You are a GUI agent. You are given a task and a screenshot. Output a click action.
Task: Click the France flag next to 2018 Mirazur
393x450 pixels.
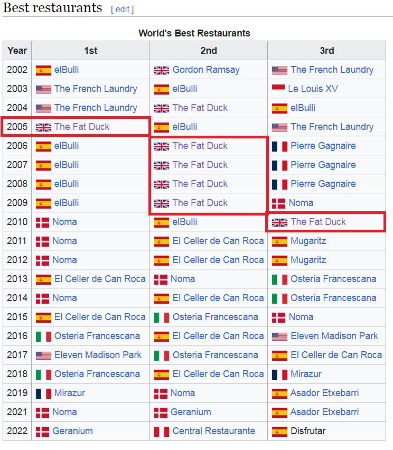279,374
